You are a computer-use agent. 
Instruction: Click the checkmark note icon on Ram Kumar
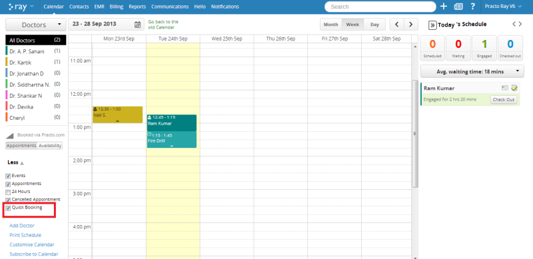pyautogui.click(x=514, y=88)
